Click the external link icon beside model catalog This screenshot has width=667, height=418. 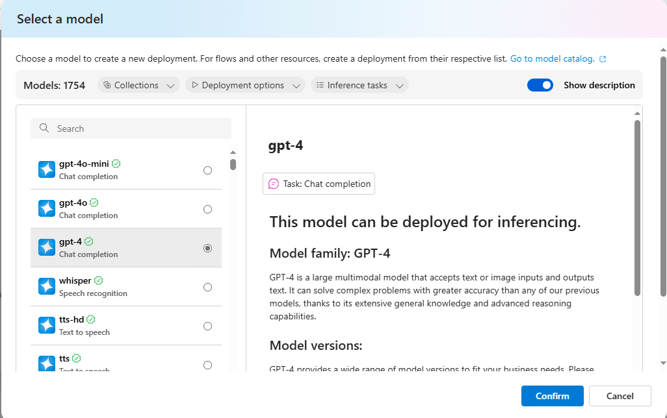coord(603,59)
